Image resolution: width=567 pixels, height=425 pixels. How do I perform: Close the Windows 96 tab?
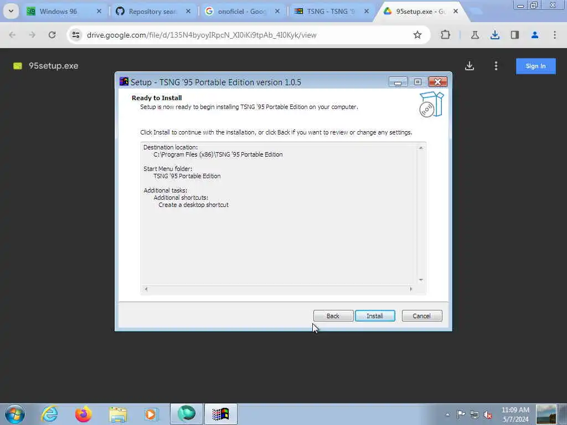point(99,12)
